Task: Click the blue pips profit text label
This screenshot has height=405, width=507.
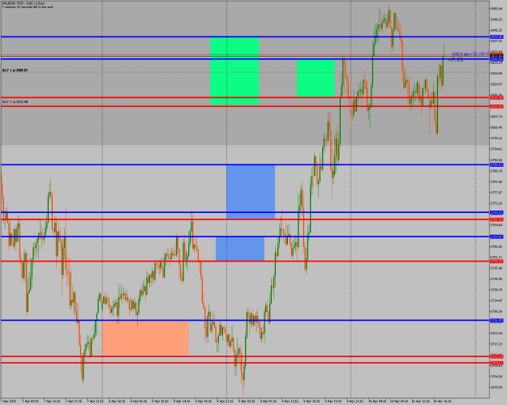Action: point(470,53)
